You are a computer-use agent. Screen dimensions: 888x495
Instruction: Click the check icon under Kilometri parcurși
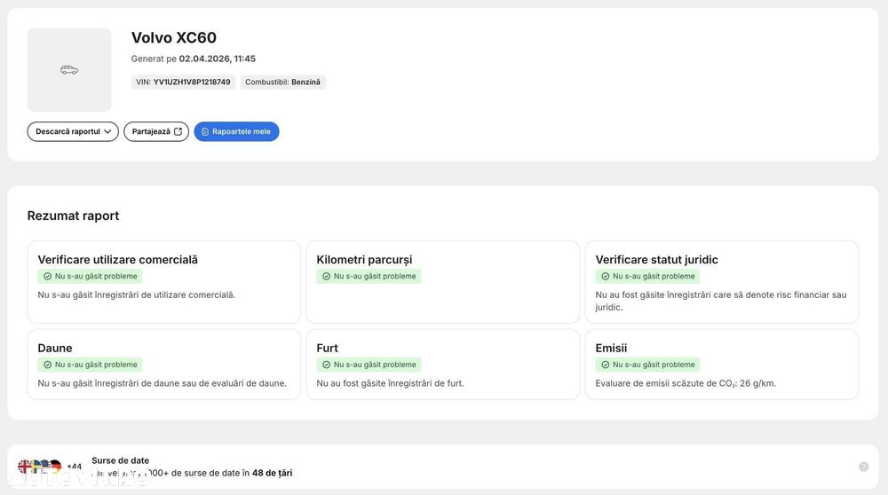click(327, 276)
